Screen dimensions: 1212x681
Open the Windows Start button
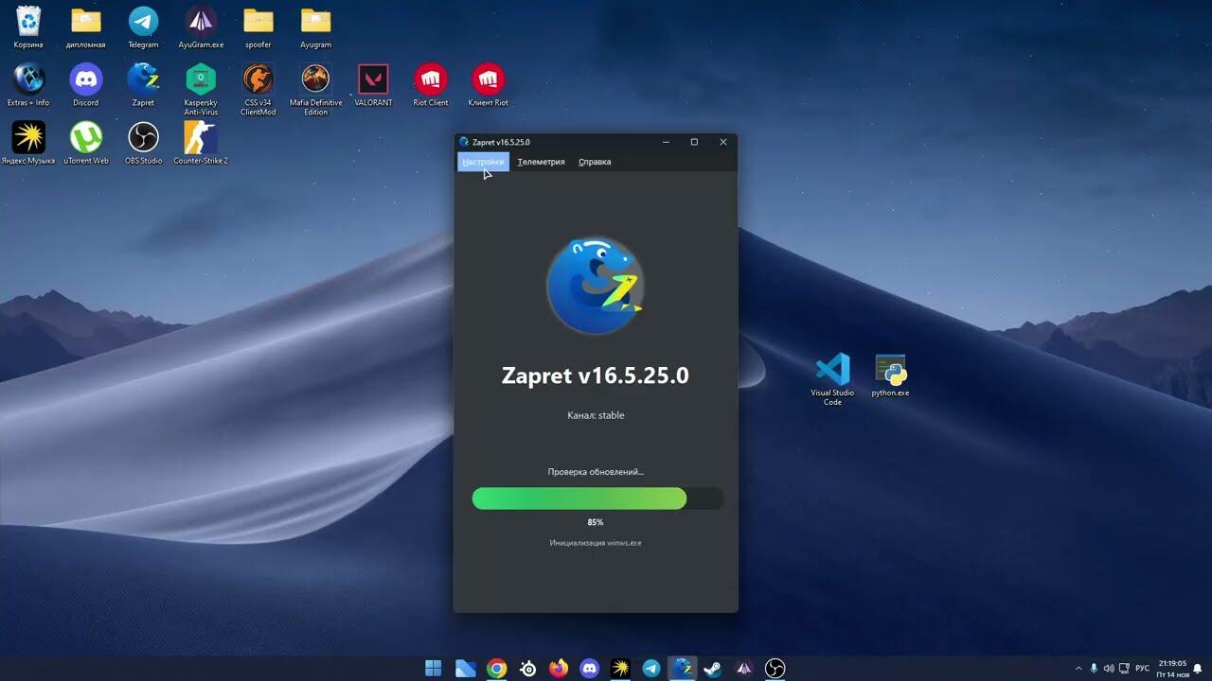(433, 669)
